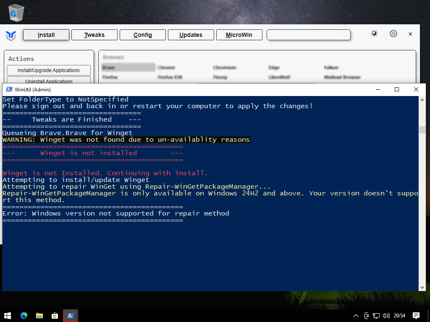This screenshot has width=430, height=322.
Task: Click the Show desktop sliver on the taskbar
Action: [429, 316]
